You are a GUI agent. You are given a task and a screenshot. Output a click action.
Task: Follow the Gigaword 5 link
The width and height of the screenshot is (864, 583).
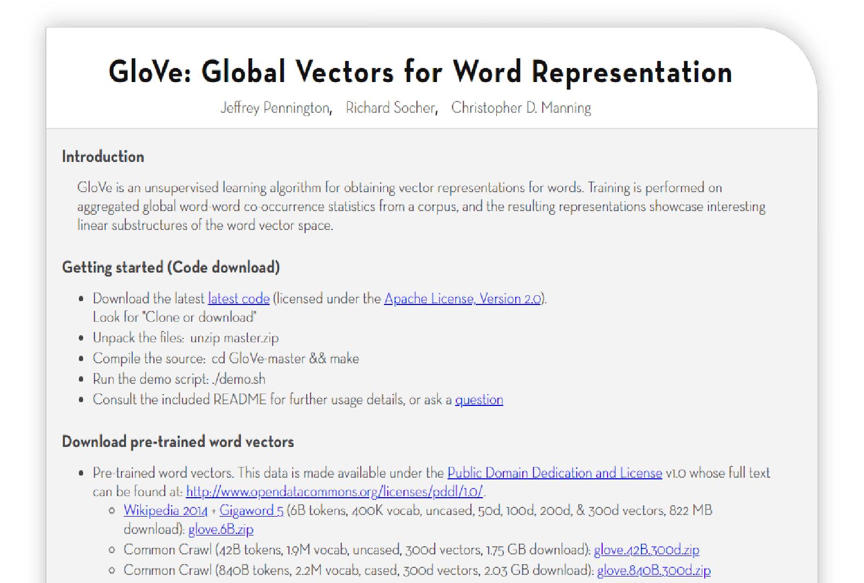coord(251,510)
